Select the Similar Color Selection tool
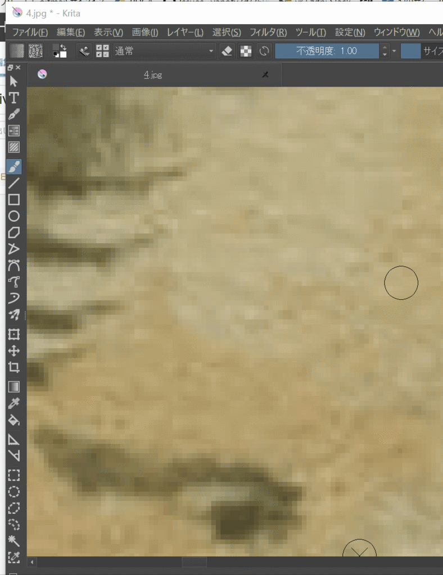 pyautogui.click(x=14, y=558)
